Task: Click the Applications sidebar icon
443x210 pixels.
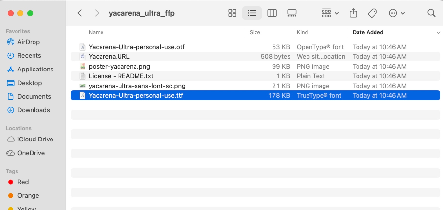Action: tap(11, 69)
